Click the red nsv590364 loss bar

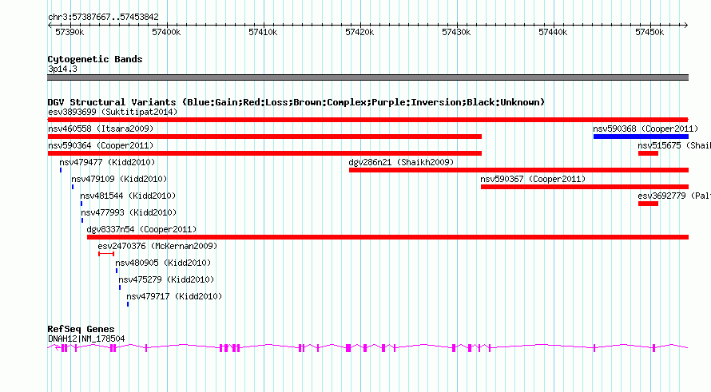[x=264, y=153]
